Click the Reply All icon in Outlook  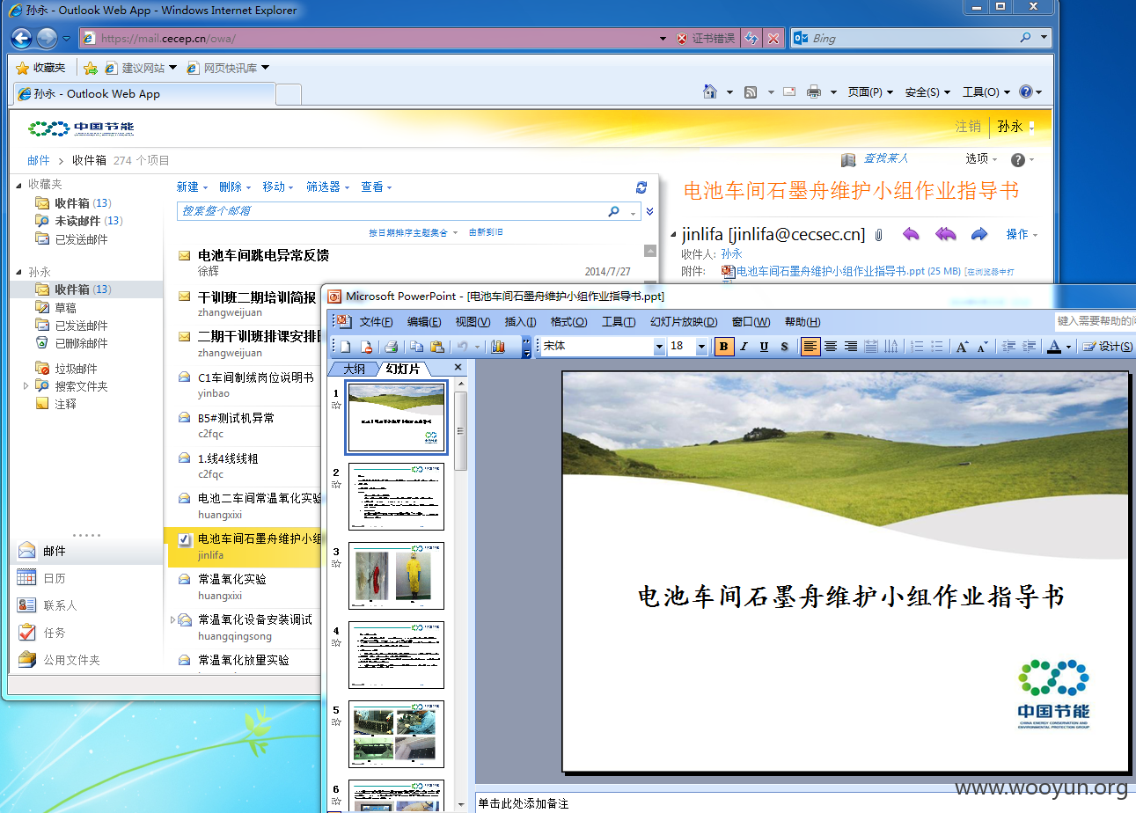pyautogui.click(x=945, y=234)
